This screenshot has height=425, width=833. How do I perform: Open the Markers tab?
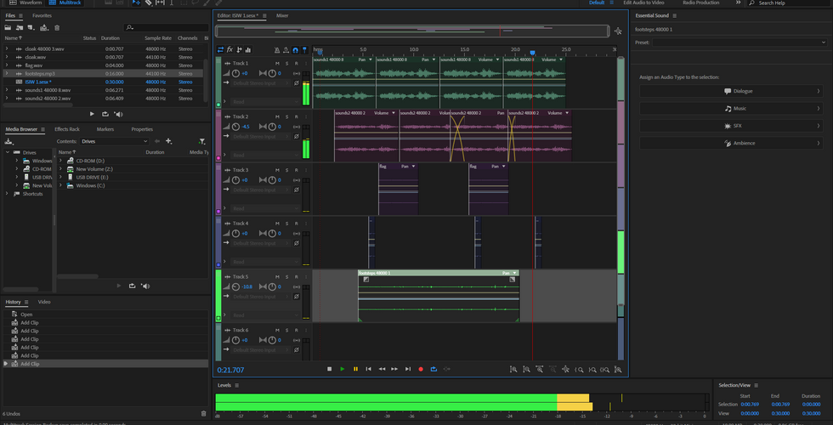click(105, 129)
